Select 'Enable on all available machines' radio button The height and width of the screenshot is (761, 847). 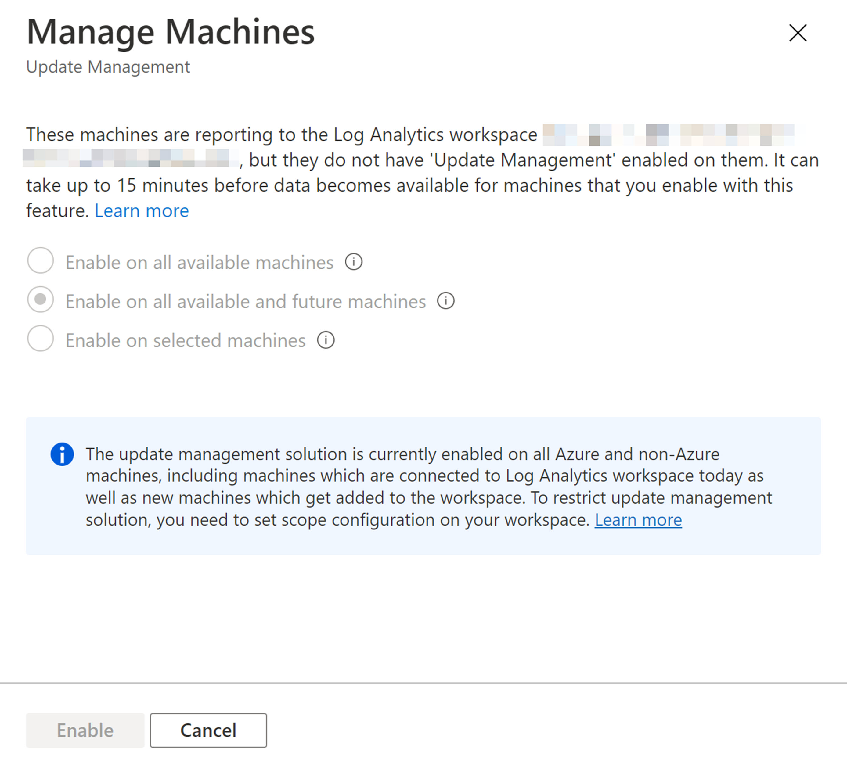point(40,260)
